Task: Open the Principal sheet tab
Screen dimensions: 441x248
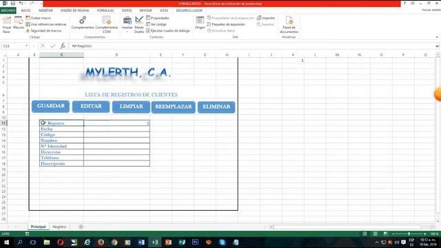Action: pyautogui.click(x=38, y=227)
